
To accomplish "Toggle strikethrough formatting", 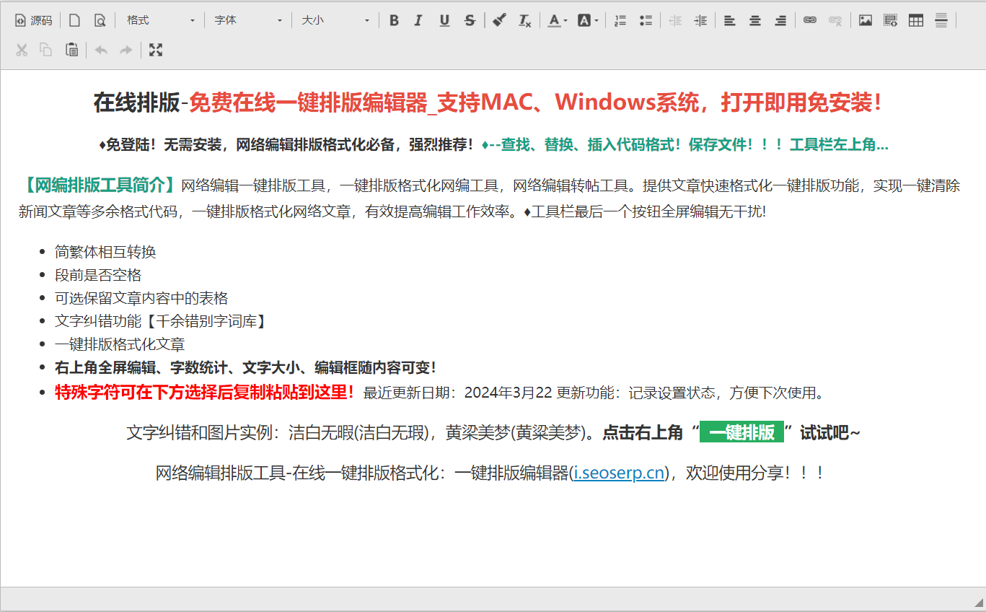I will pyautogui.click(x=470, y=20).
